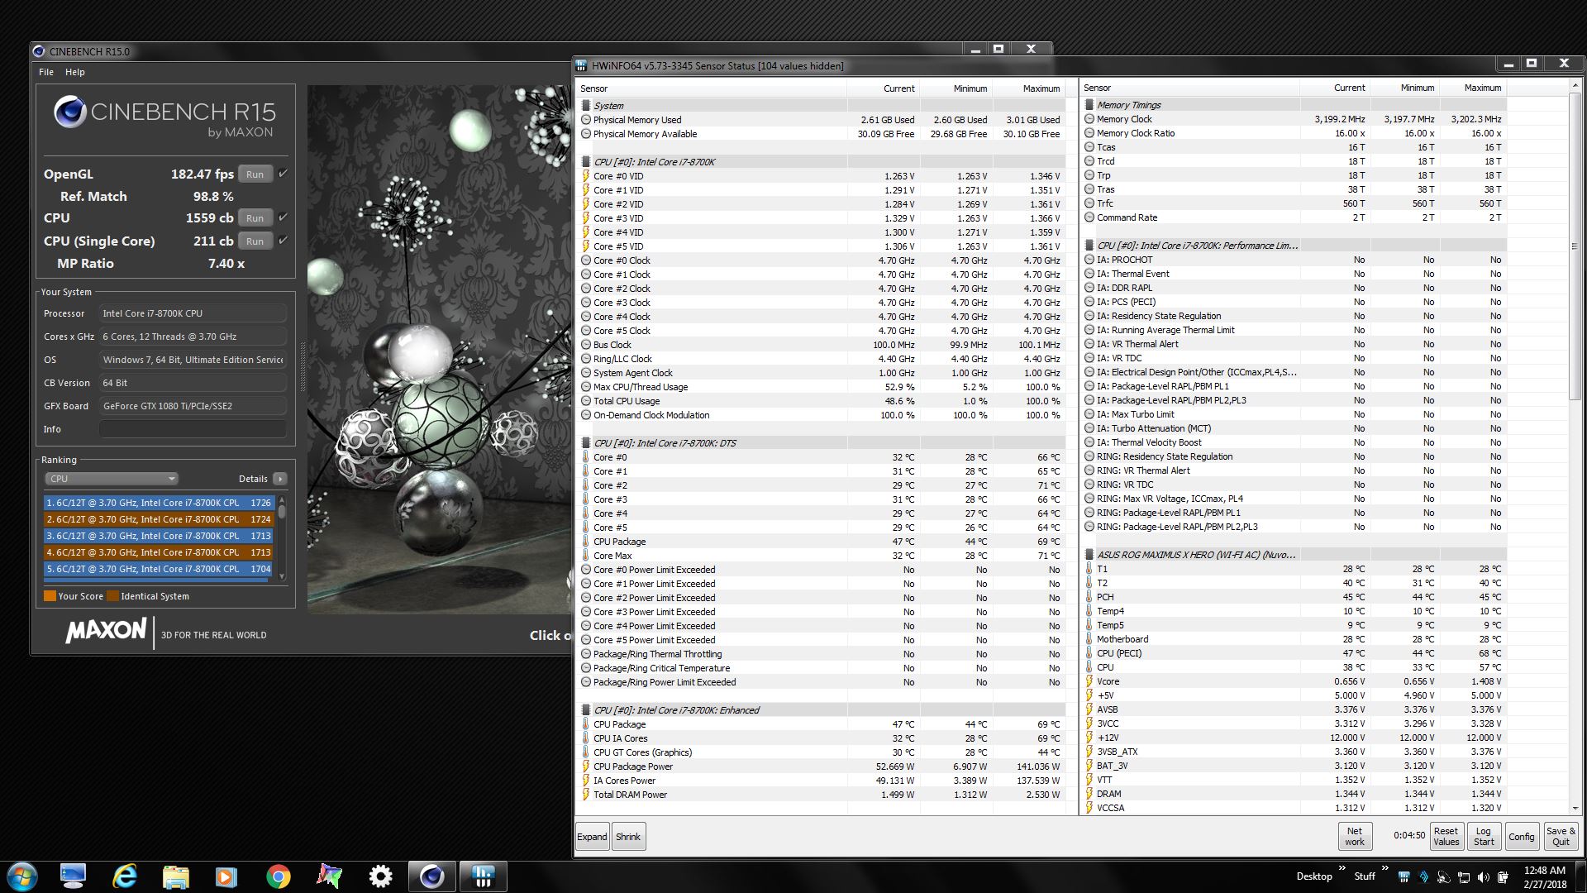Click the CPU Package Power bolt icon
Viewport: 1587px width, 893px height.
585,766
